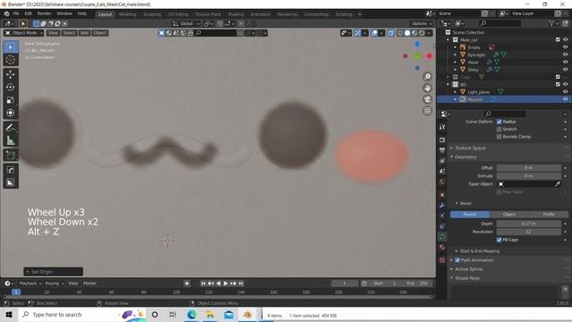This screenshot has height=322, width=572.
Task: Select the Measure tool
Action: (11, 140)
